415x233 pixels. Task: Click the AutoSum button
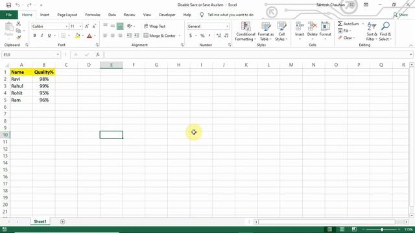(x=348, y=24)
